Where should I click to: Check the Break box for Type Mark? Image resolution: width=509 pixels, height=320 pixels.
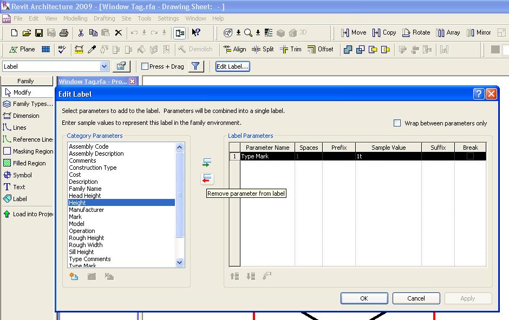click(470, 156)
